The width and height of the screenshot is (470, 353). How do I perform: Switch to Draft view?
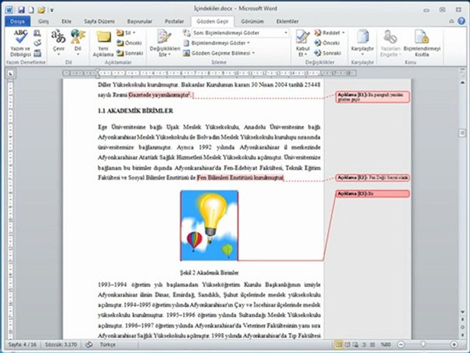(372, 345)
